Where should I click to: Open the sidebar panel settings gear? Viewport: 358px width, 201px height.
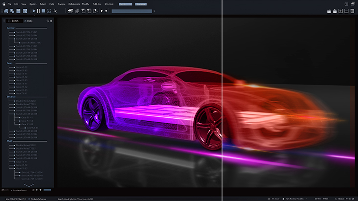point(51,21)
